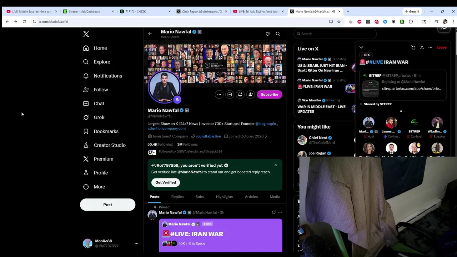Click the Grok profile summary icon in header
This screenshot has height=257, width=457.
267,34
